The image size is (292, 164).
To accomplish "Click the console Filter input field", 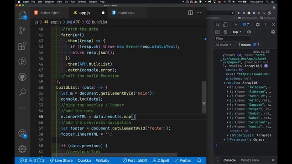I will click(x=233, y=38).
